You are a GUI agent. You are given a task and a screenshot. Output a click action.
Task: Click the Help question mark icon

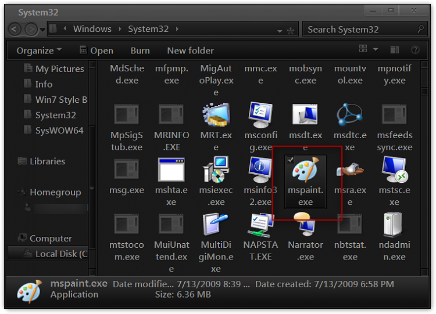415,50
